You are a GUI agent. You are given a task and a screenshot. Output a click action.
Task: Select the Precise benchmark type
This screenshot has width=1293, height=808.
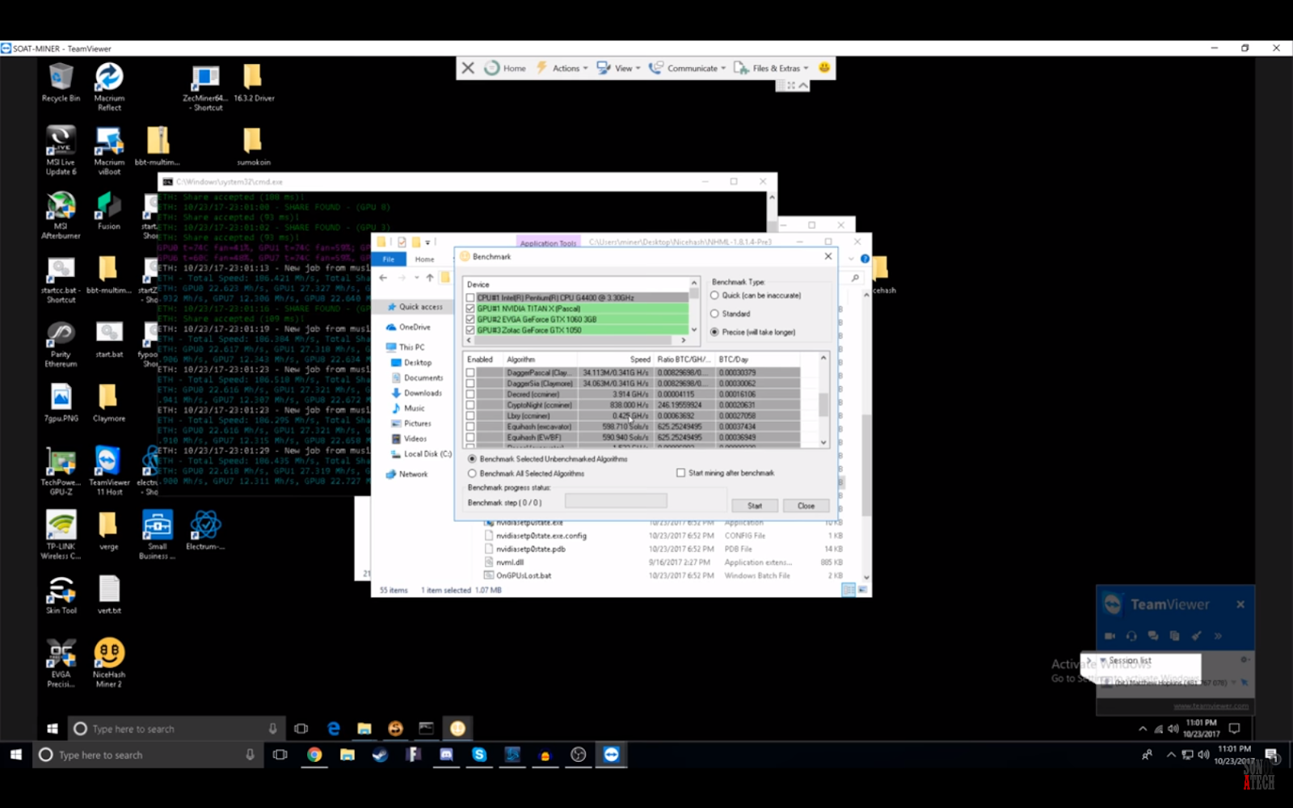tap(714, 332)
